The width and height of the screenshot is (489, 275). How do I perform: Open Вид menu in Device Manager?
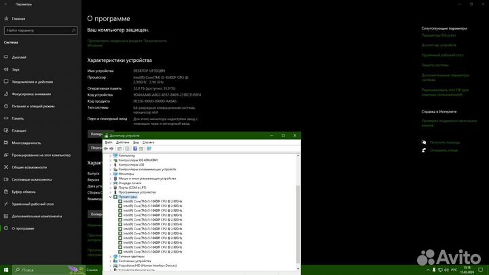coord(136,143)
